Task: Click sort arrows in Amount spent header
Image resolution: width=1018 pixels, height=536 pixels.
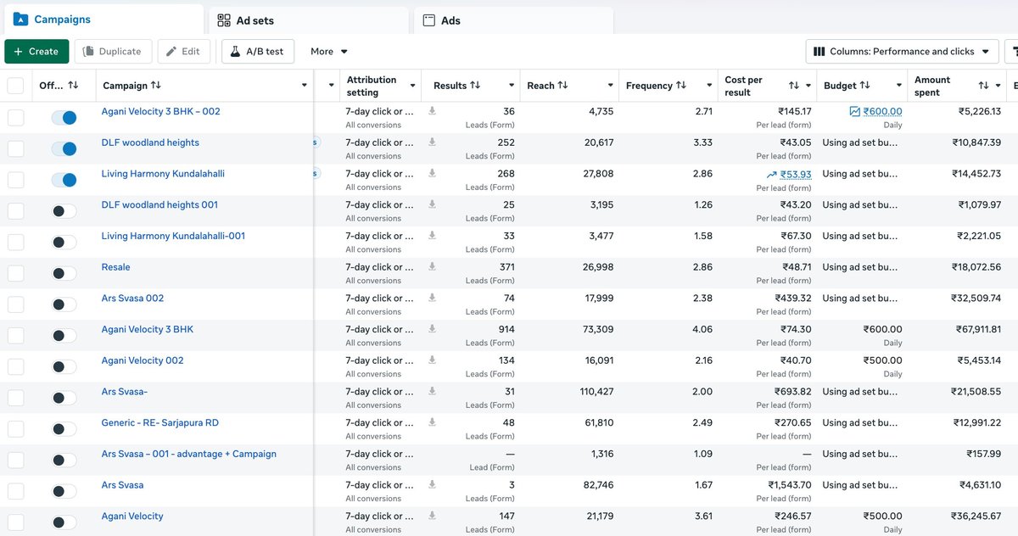Action: pyautogui.click(x=983, y=86)
